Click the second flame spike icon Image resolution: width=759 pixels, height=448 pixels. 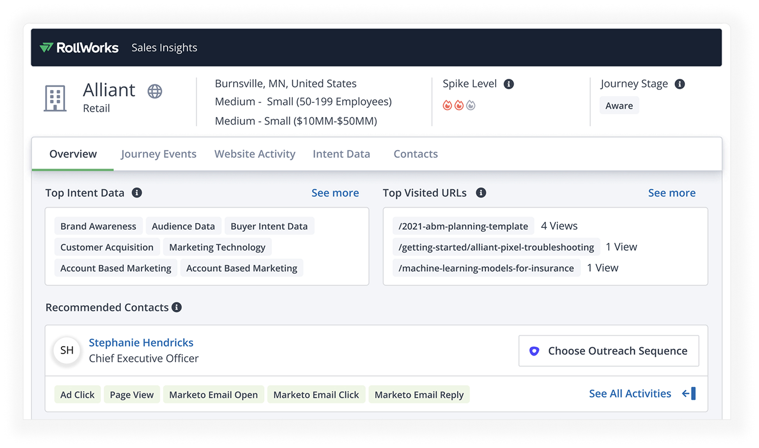(x=459, y=105)
